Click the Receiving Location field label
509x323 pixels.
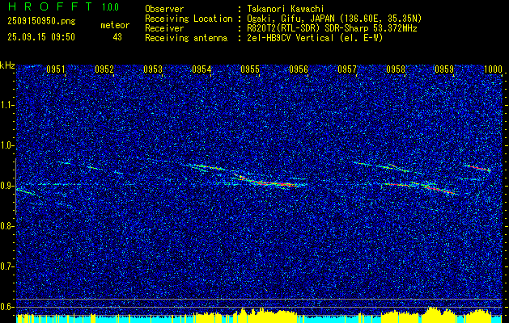(189, 19)
